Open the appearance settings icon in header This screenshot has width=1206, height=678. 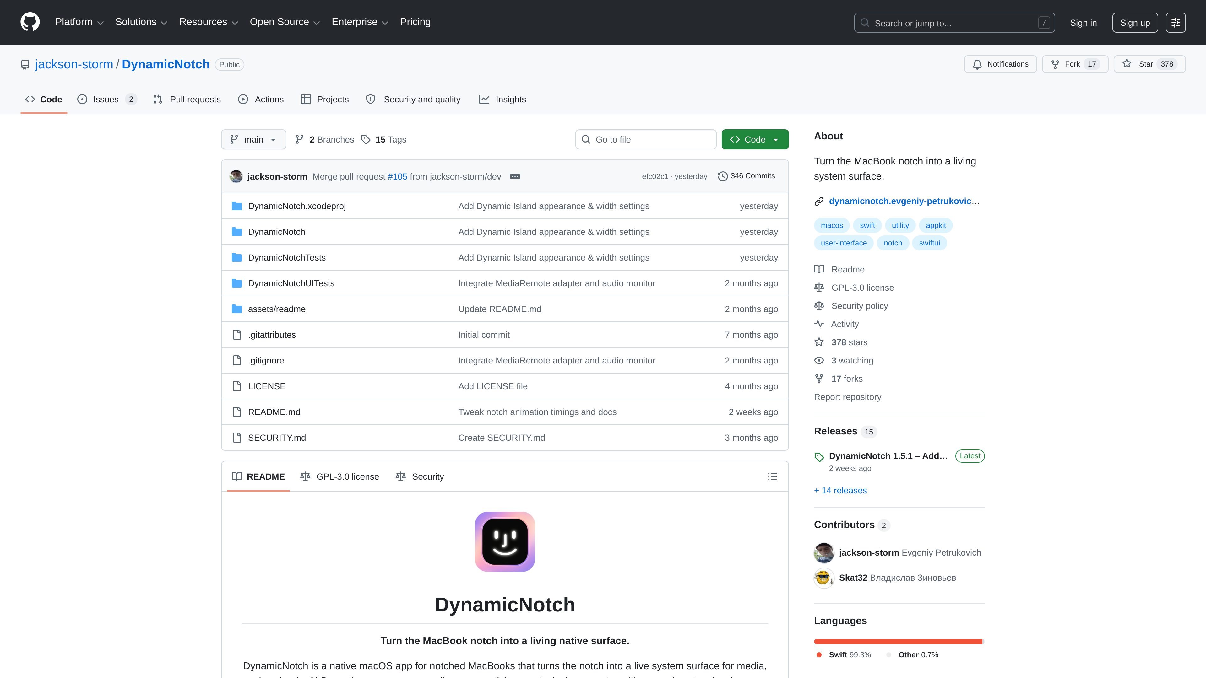[1176, 23]
